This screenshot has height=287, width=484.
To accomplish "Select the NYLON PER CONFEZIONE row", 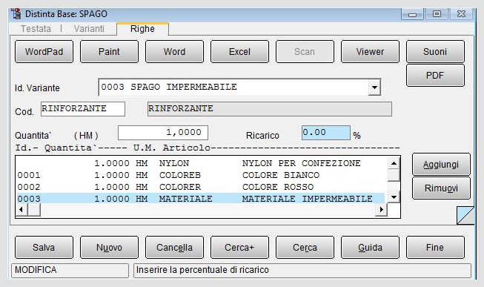I will tap(201, 163).
